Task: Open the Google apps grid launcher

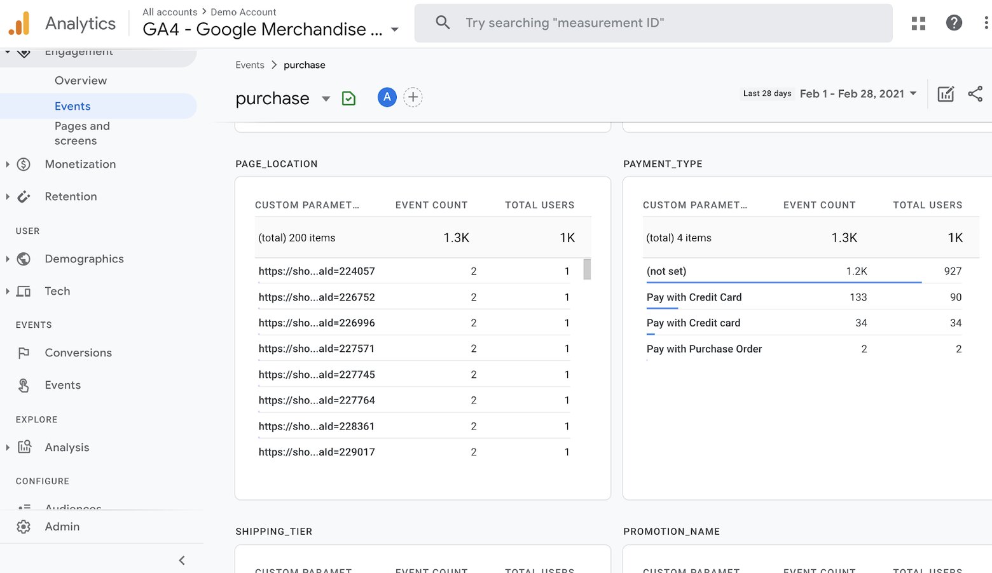Action: click(x=918, y=23)
